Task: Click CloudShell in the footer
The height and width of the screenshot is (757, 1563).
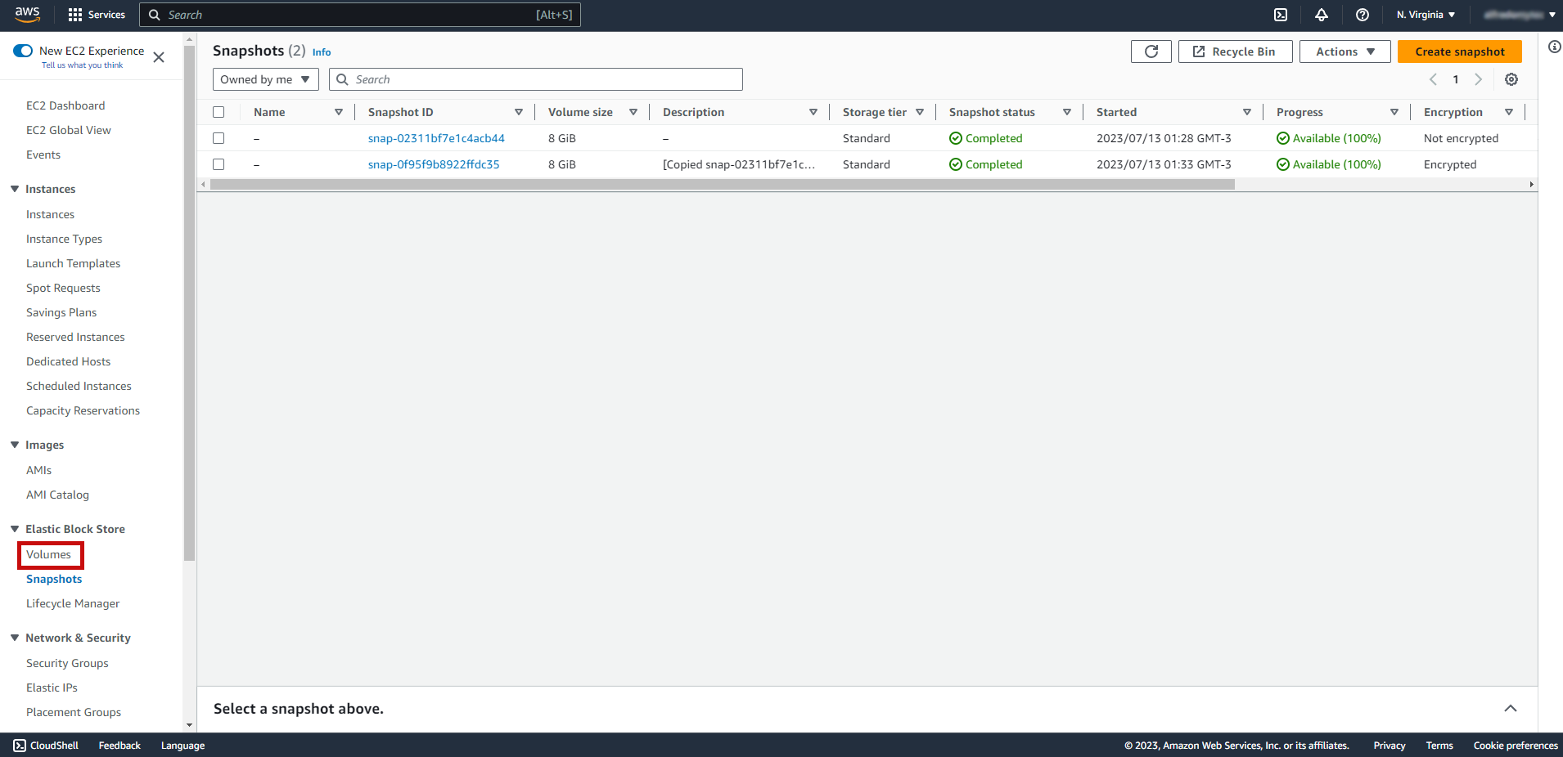Action: click(46, 746)
